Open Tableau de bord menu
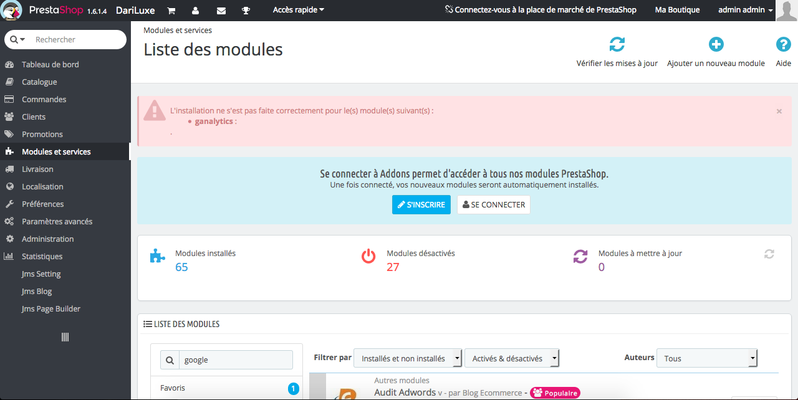The image size is (798, 400). tap(50, 65)
